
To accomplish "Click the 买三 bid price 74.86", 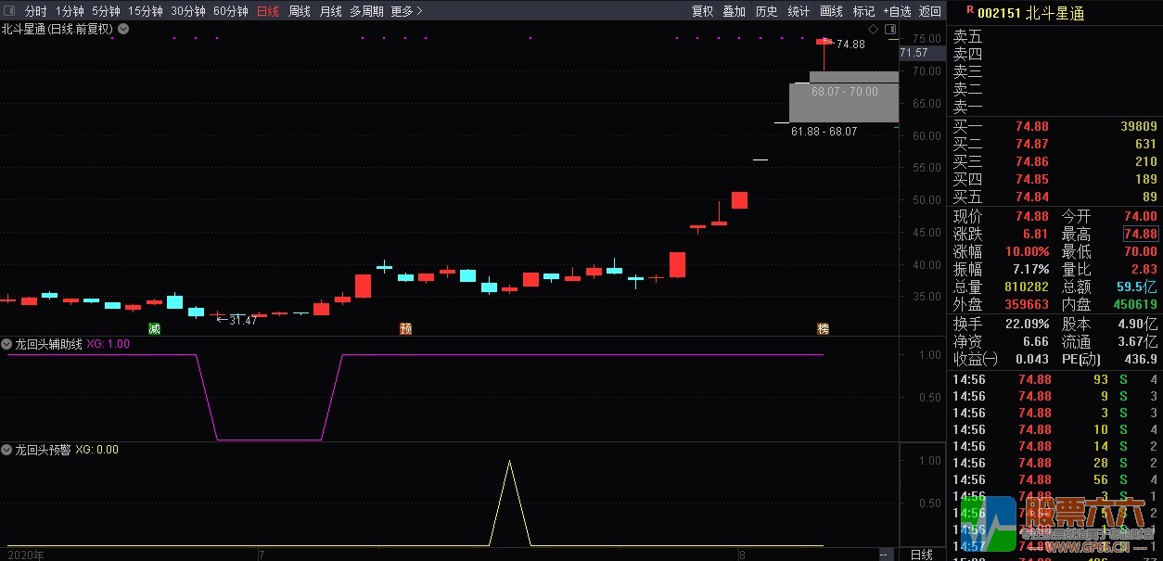I will [1031, 161].
